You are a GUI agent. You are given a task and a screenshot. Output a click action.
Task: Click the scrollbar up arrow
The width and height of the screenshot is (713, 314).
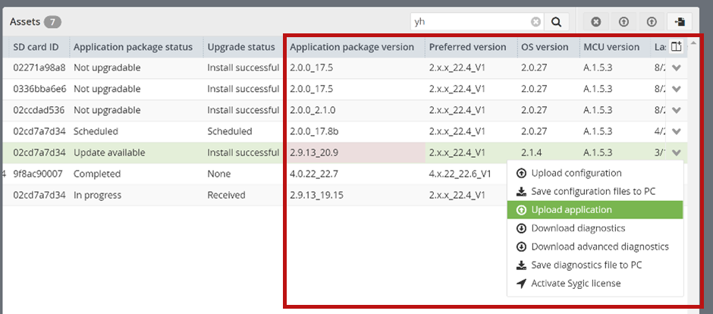(693, 43)
